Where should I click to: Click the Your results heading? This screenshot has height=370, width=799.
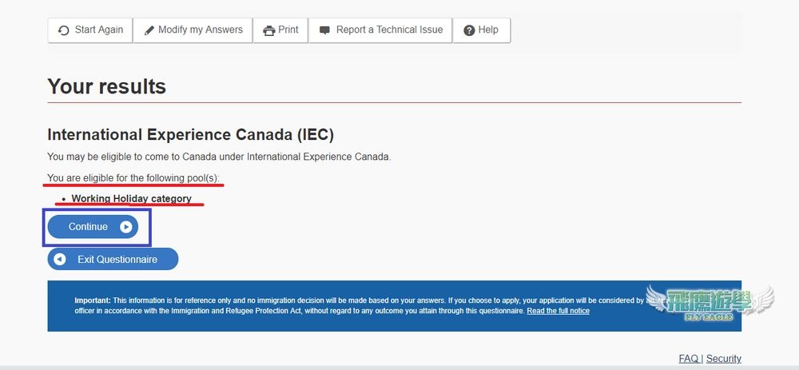click(x=107, y=86)
